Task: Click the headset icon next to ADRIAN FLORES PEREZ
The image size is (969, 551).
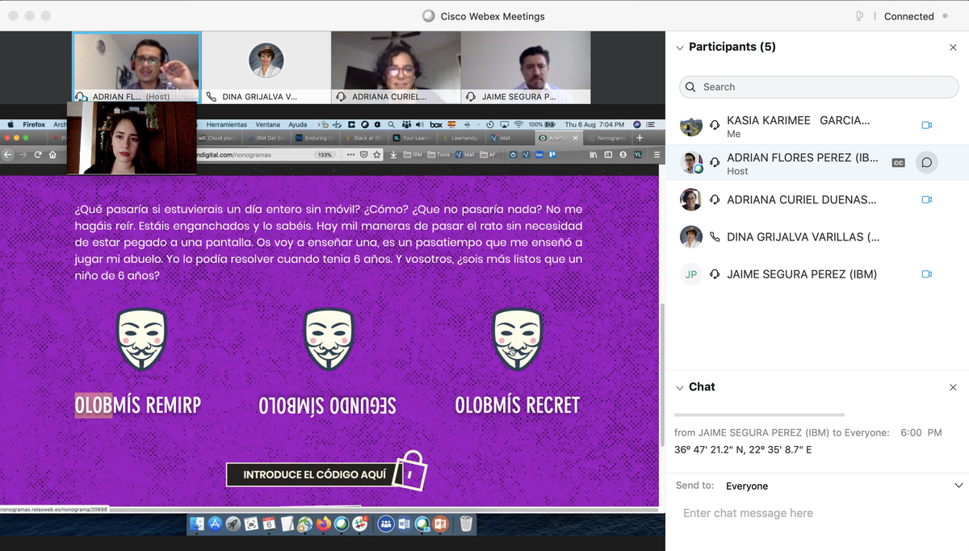Action: 715,163
